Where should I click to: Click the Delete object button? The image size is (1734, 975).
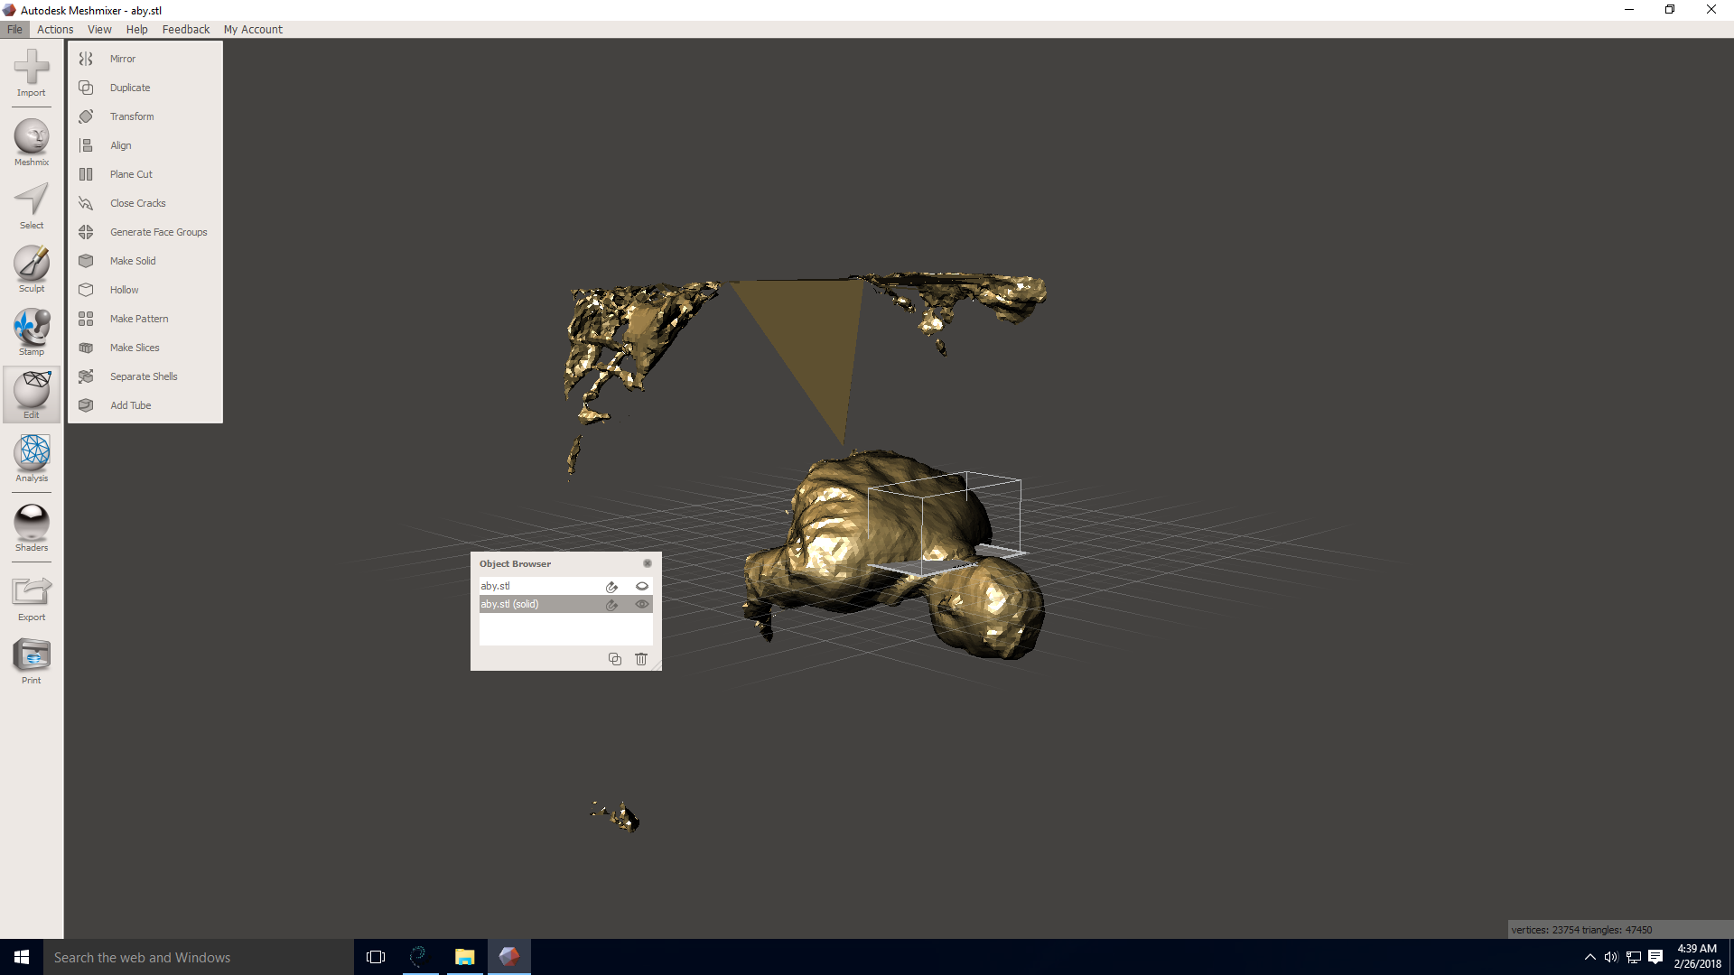click(642, 658)
